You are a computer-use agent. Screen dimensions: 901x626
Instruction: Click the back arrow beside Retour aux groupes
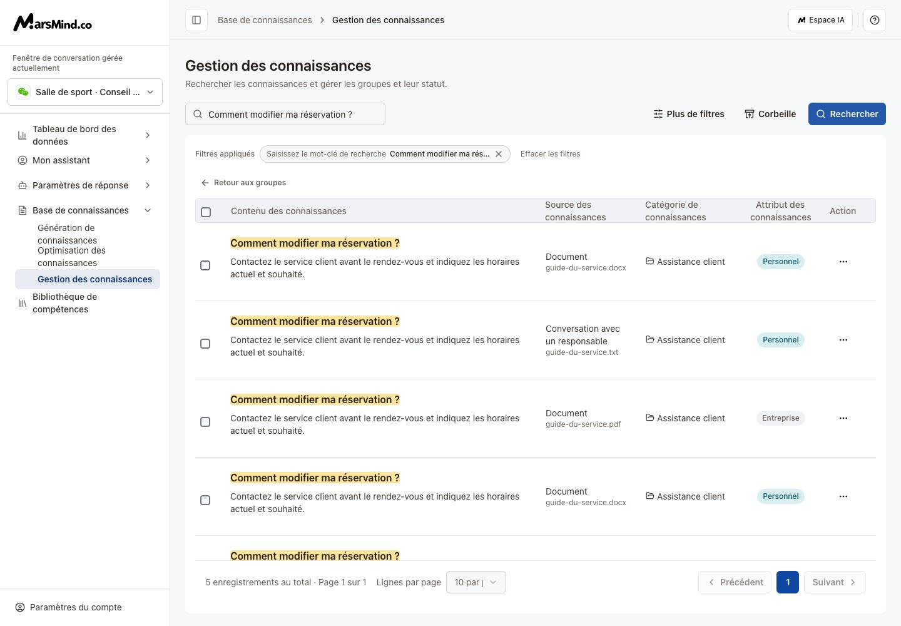click(x=205, y=183)
